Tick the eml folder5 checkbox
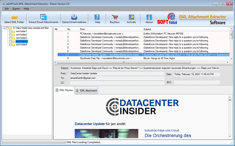Image resolution: width=235 pixels, height=146 pixels. [10, 45]
